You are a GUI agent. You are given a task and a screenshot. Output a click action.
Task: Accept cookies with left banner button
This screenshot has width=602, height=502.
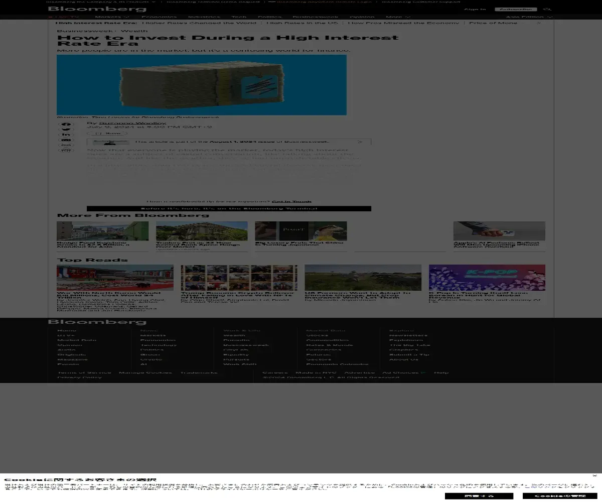479,496
